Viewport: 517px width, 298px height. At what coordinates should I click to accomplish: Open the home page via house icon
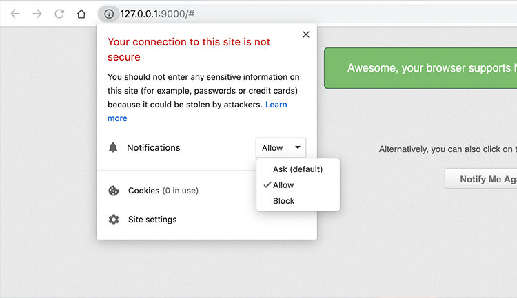point(81,14)
